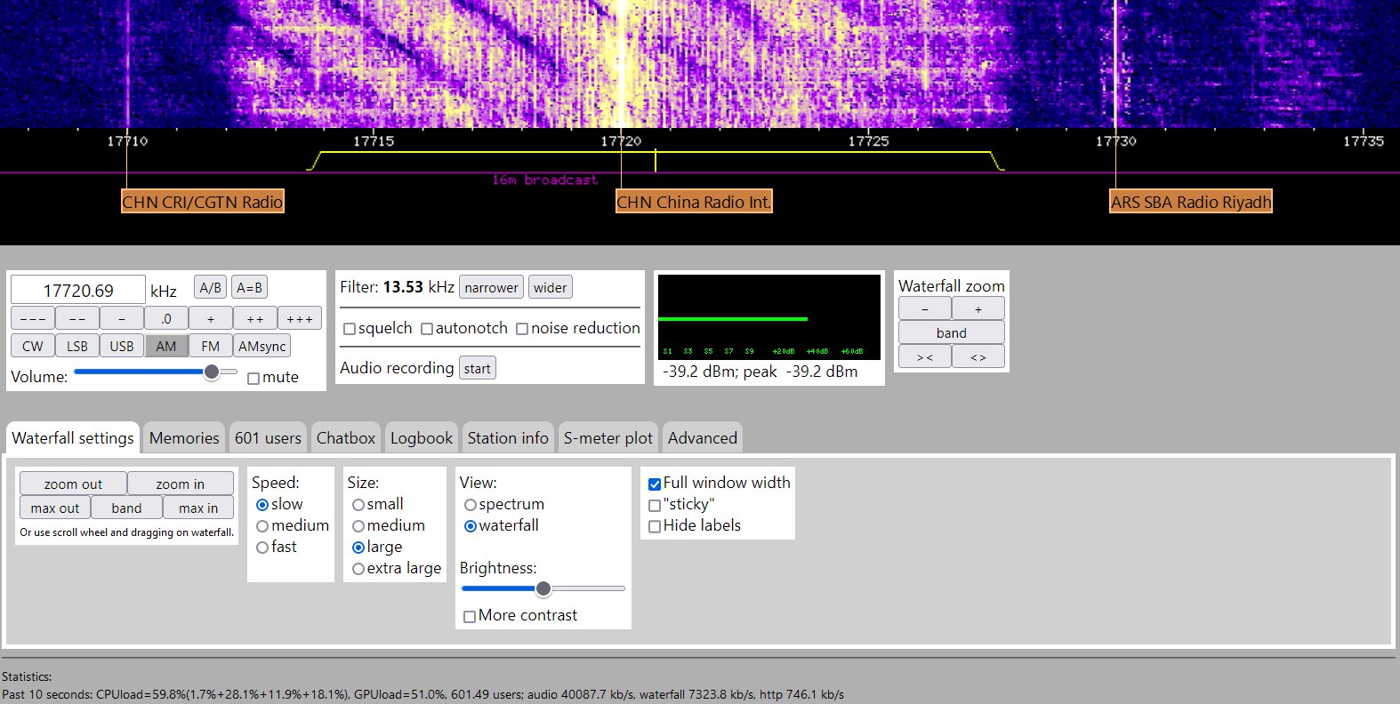Image resolution: width=1400 pixels, height=704 pixels.
Task: Adjust the Brightness slider
Action: coord(543,588)
